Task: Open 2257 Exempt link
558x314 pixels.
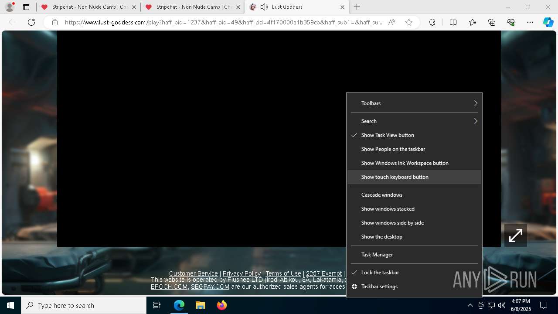Action: (324, 273)
